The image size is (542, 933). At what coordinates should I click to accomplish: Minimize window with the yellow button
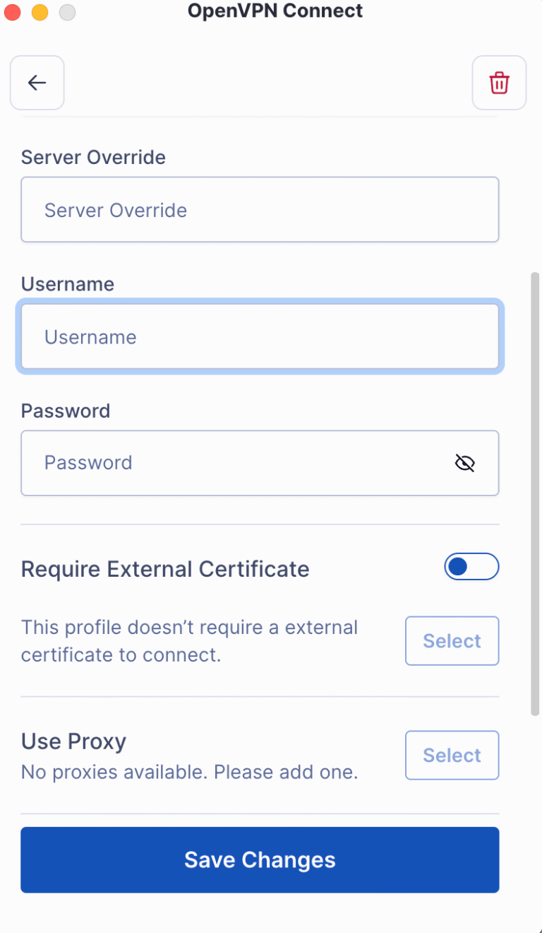[x=40, y=12]
